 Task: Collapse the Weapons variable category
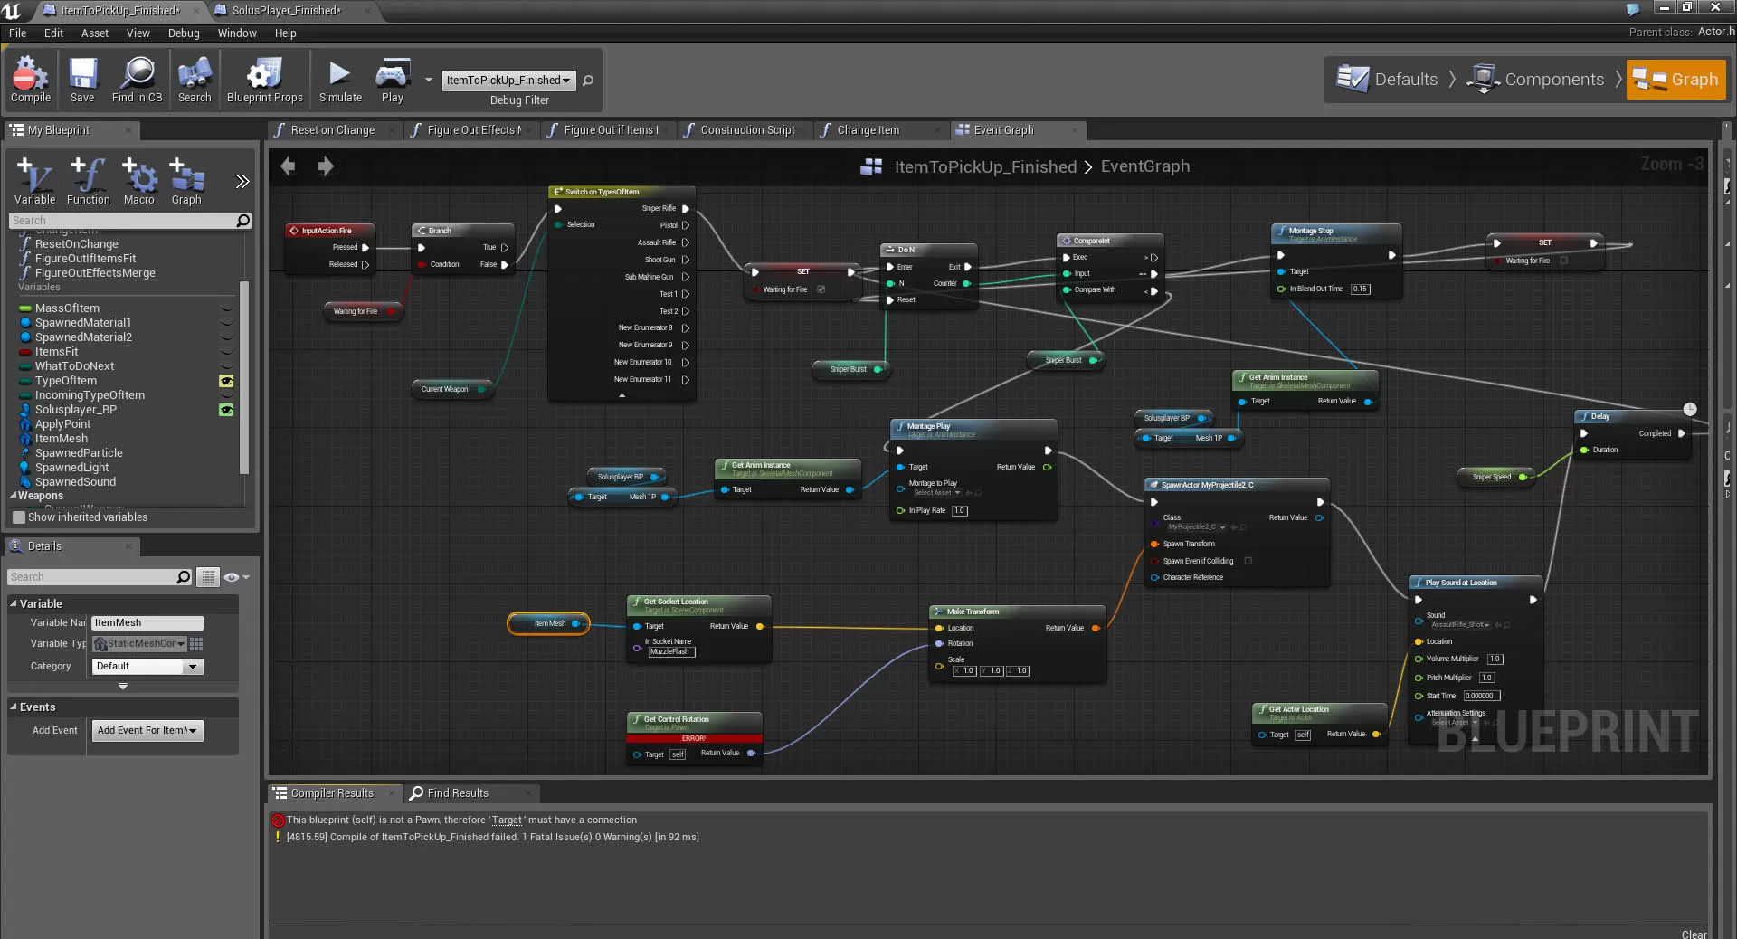(14, 496)
